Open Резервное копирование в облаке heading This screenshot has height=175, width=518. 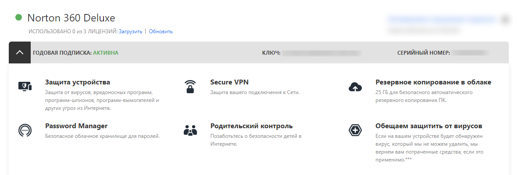coord(433,82)
